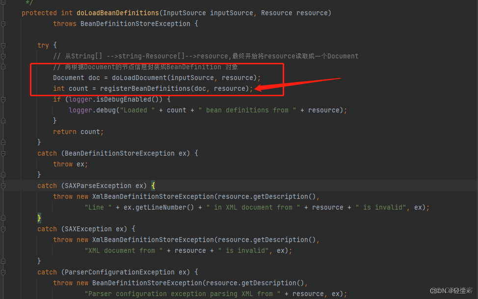Collapse the SAXException catch block

[4, 229]
